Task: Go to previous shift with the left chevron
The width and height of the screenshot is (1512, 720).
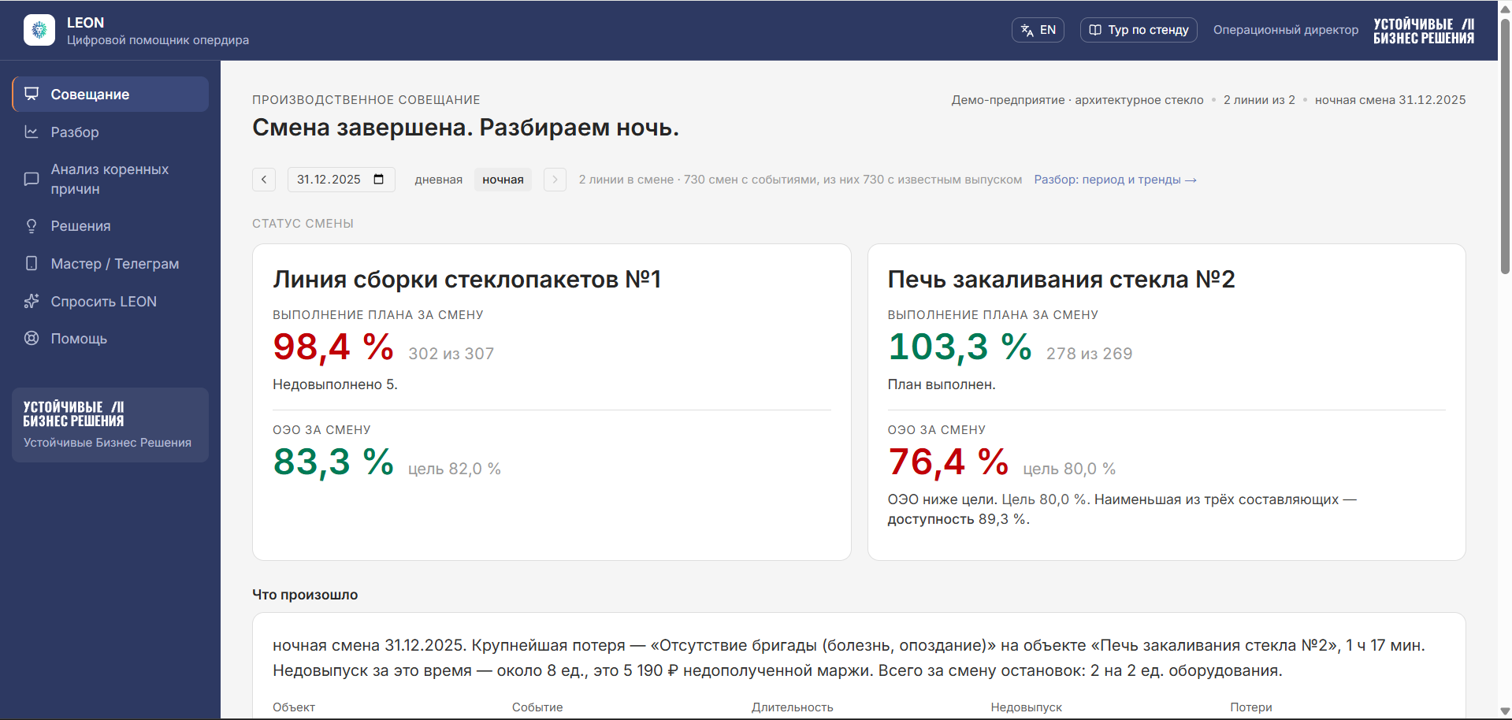Action: click(x=264, y=180)
